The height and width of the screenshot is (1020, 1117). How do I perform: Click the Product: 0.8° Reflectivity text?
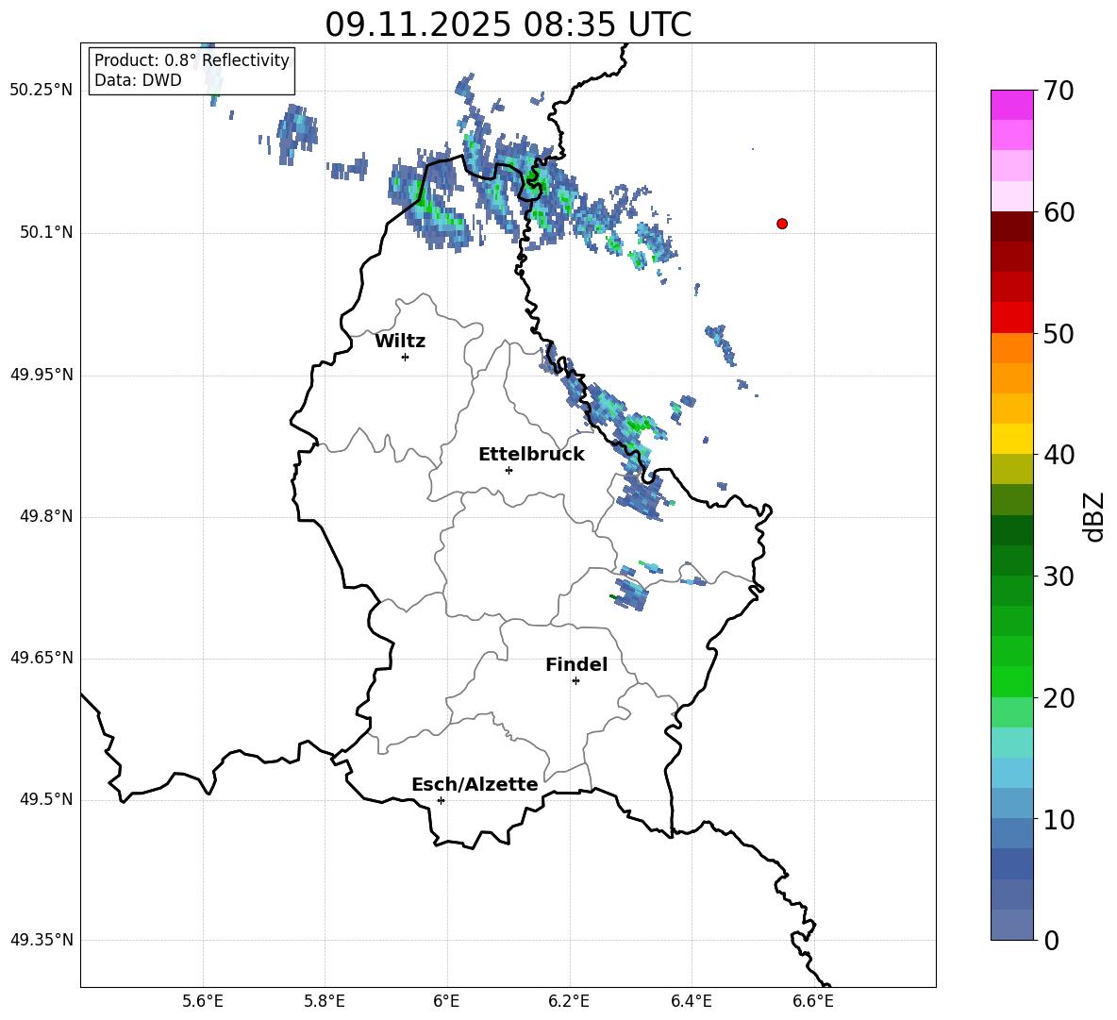(x=192, y=59)
